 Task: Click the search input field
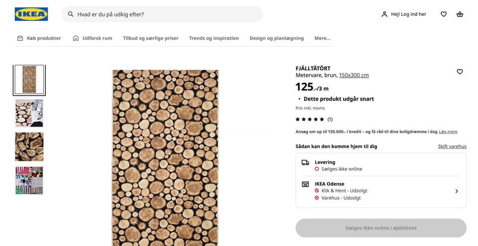(x=167, y=14)
